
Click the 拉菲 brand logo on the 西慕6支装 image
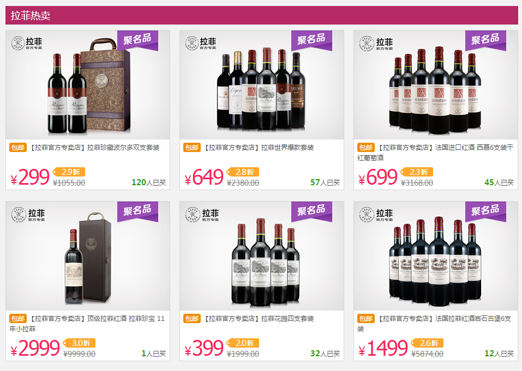pos(376,44)
